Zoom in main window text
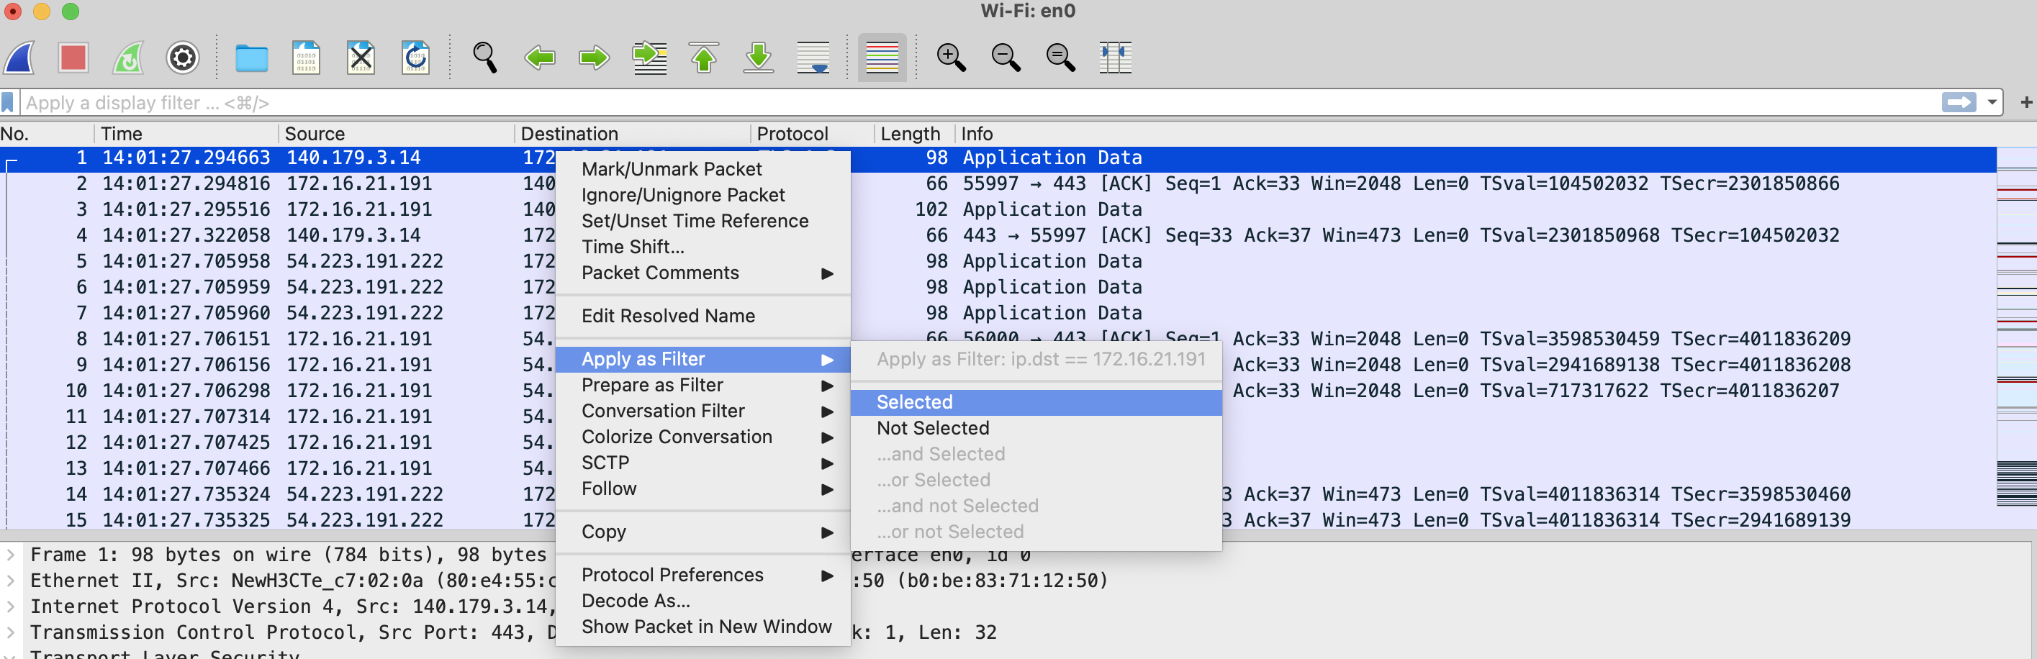This screenshot has height=659, width=2037. coord(952,57)
